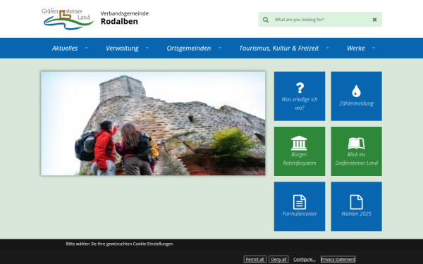Click the question mark icon tile

tap(300, 88)
